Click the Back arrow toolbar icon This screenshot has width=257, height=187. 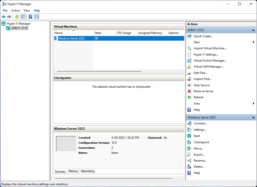click(x=4, y=17)
